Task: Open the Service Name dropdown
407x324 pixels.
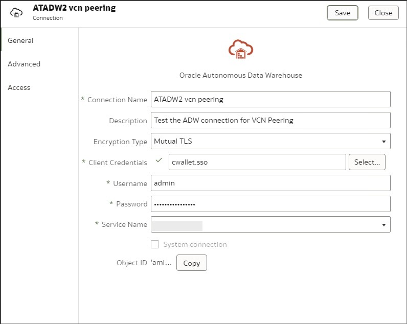Action: click(x=270, y=224)
